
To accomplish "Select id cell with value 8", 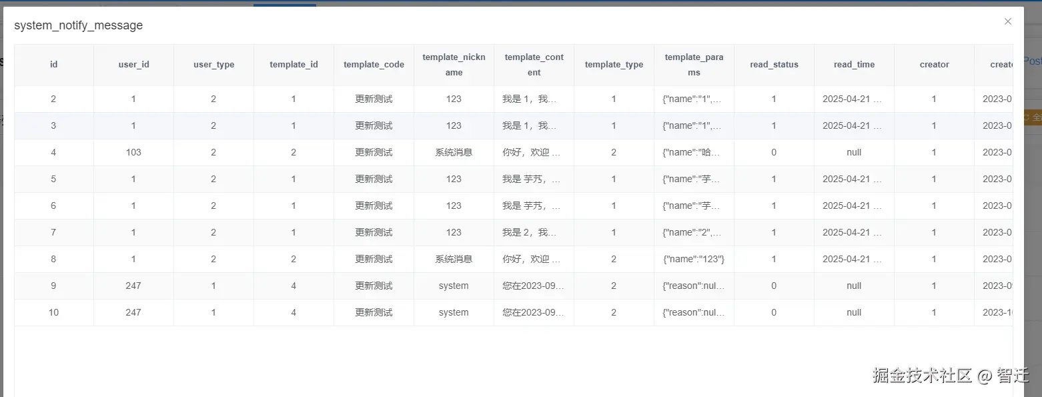I will 53,259.
